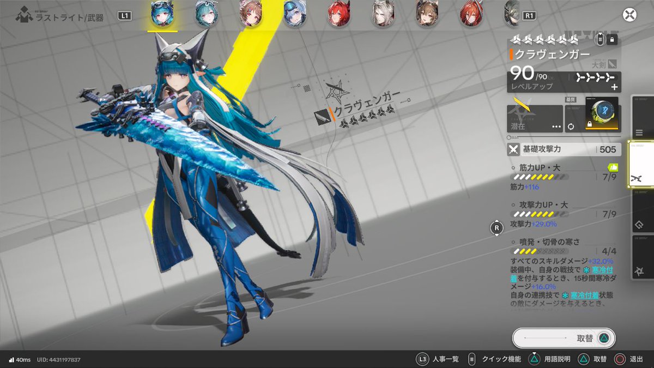The height and width of the screenshot is (368, 654).
Task: Click the small 取替 in bottom bar
Action: (592, 359)
